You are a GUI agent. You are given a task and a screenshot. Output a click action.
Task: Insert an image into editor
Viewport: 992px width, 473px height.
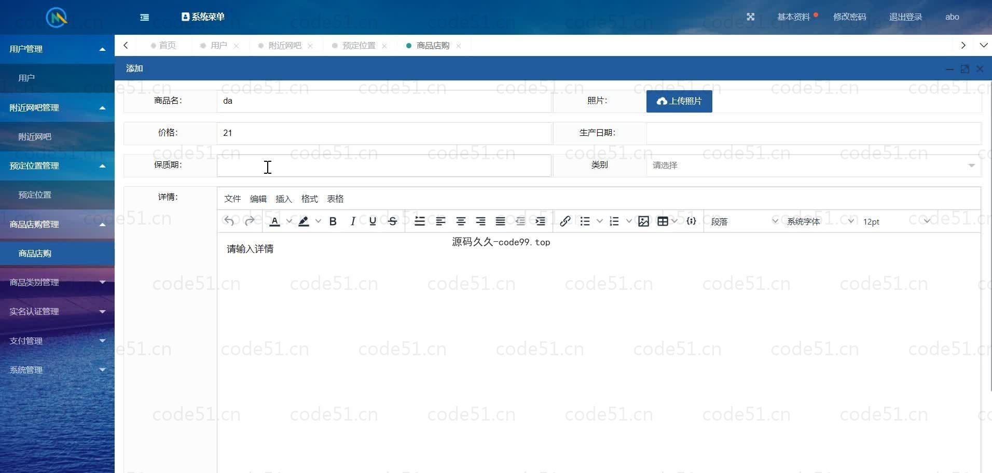click(x=644, y=221)
